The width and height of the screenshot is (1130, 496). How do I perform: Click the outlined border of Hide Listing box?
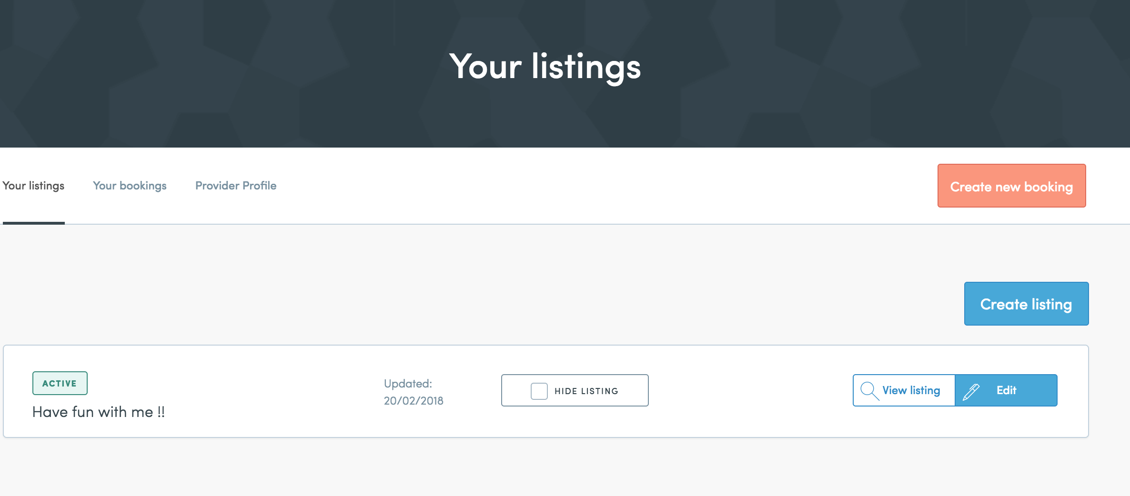point(575,375)
